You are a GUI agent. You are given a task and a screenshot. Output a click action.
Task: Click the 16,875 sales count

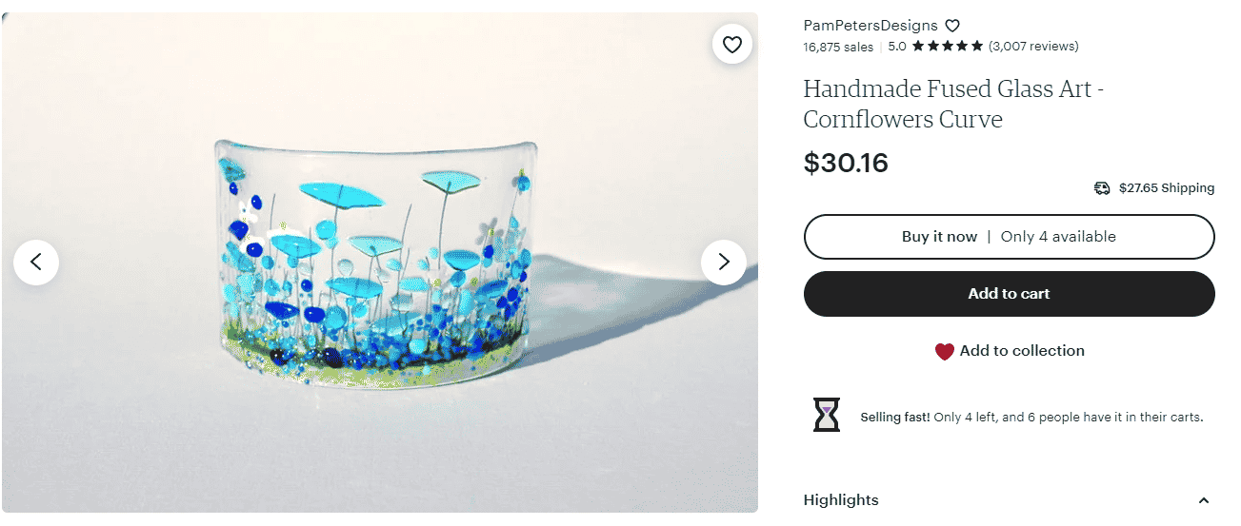[x=838, y=46]
